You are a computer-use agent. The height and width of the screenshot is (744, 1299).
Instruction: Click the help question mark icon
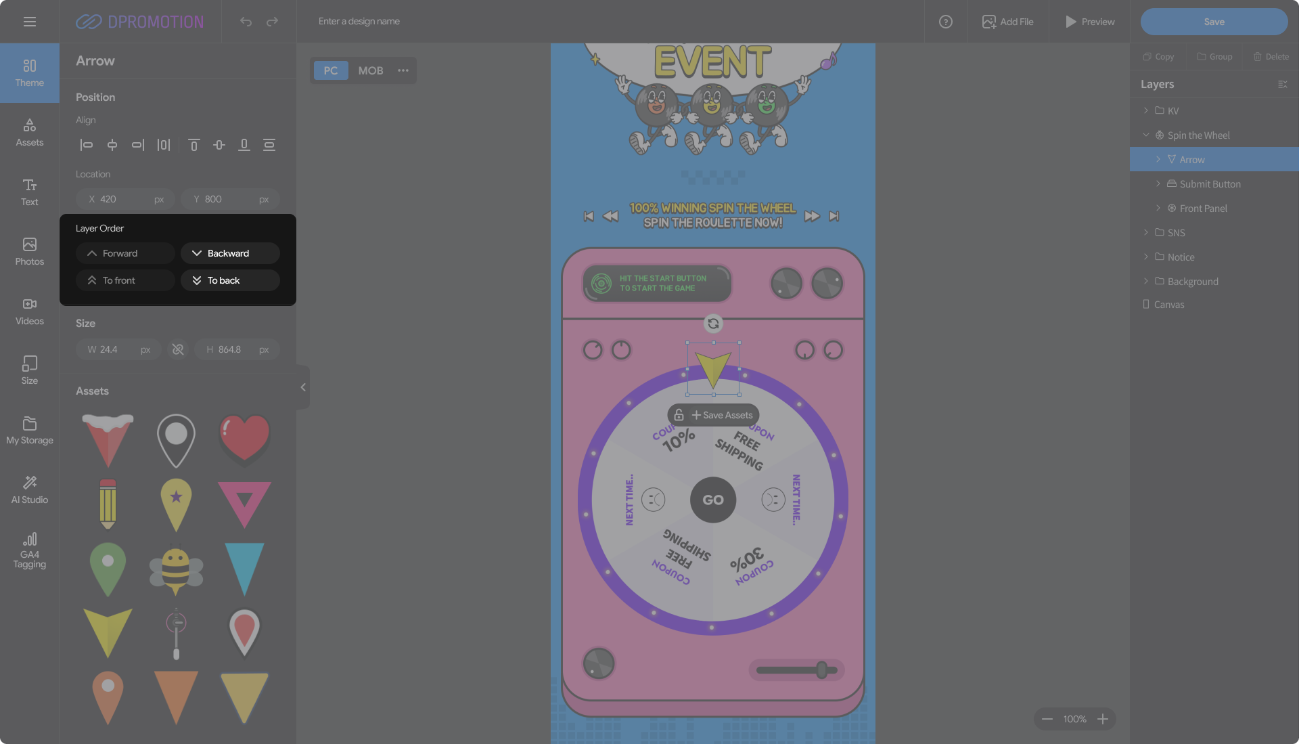(945, 22)
